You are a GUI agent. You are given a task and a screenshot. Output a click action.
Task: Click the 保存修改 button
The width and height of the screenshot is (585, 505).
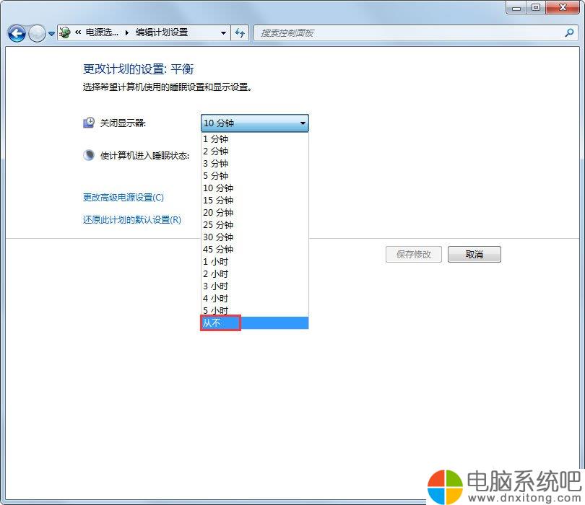(x=413, y=254)
